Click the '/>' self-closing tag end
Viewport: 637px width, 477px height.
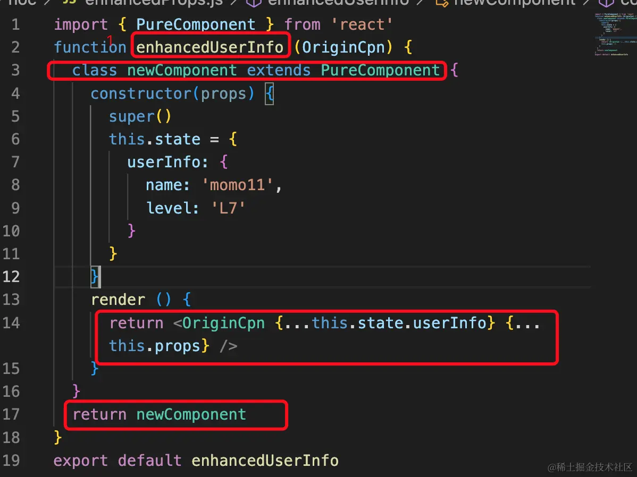point(228,346)
